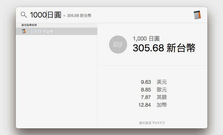Click the Calculator app icon beside the search field
The height and width of the screenshot is (135, 223).
click(197, 15)
